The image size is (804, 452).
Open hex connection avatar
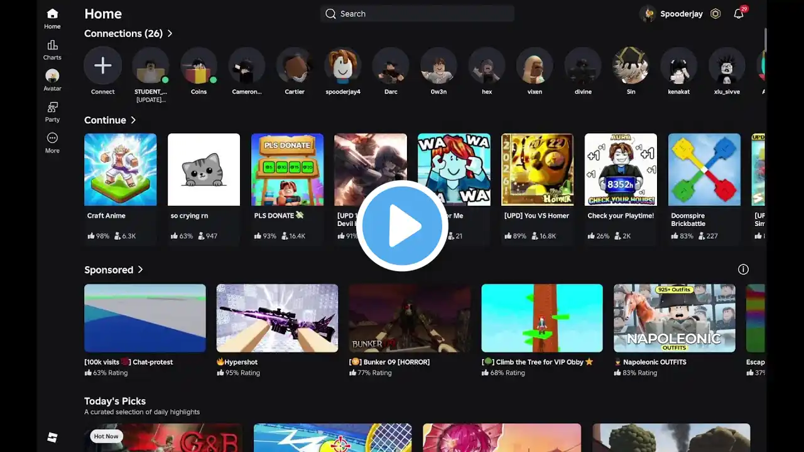click(x=487, y=65)
